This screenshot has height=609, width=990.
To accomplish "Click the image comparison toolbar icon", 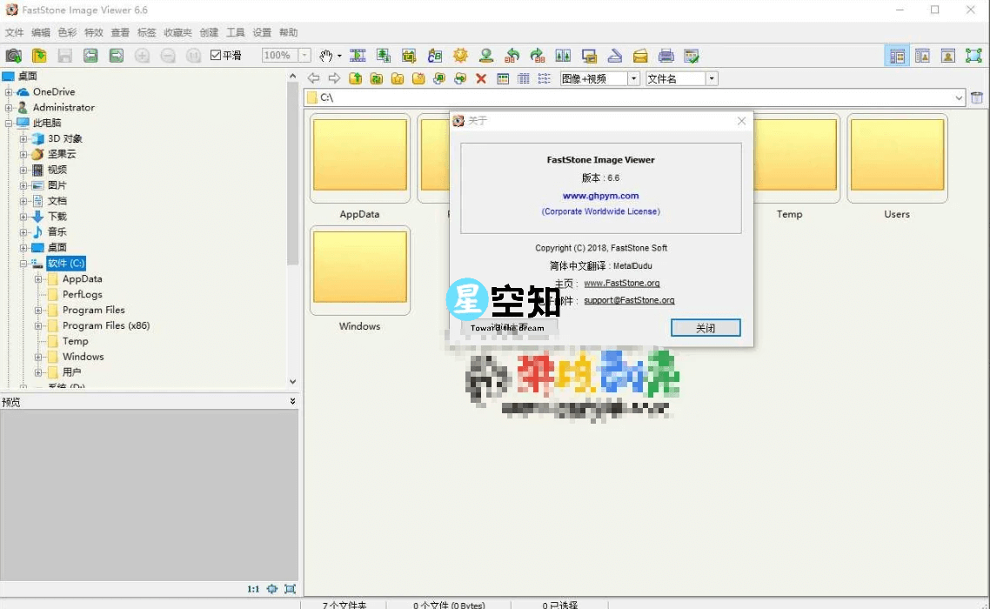I will tap(563, 55).
